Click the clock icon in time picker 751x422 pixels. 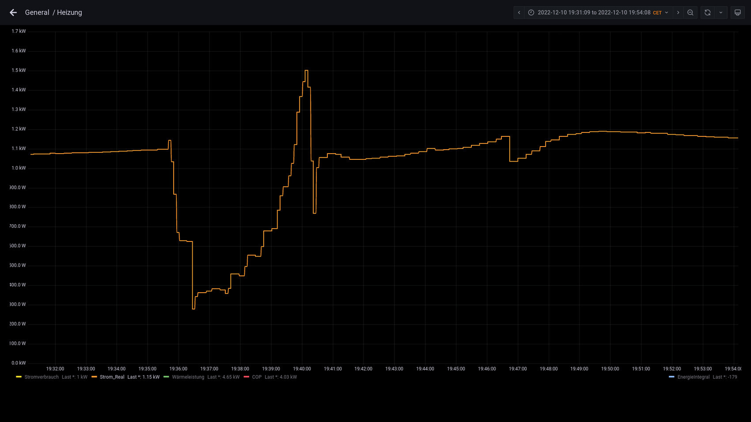(x=531, y=12)
